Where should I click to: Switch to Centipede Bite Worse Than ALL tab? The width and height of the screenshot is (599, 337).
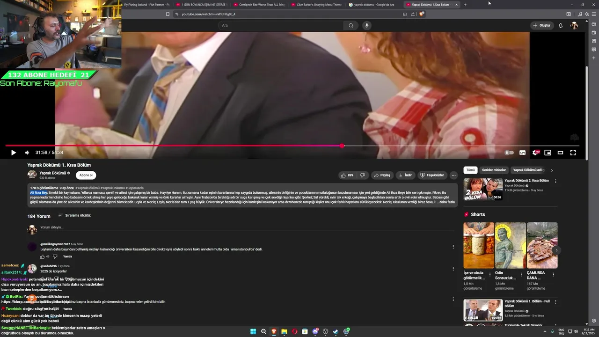click(x=259, y=5)
